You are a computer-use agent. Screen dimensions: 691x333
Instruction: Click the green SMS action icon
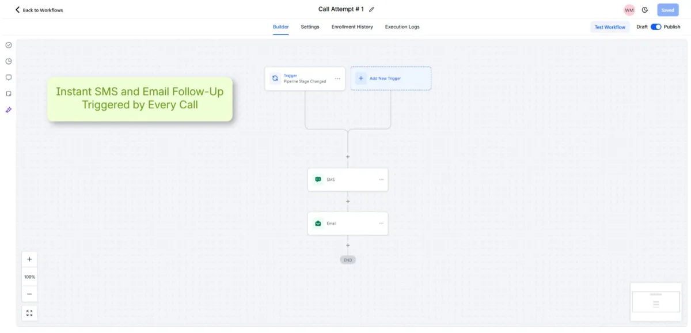(318, 180)
